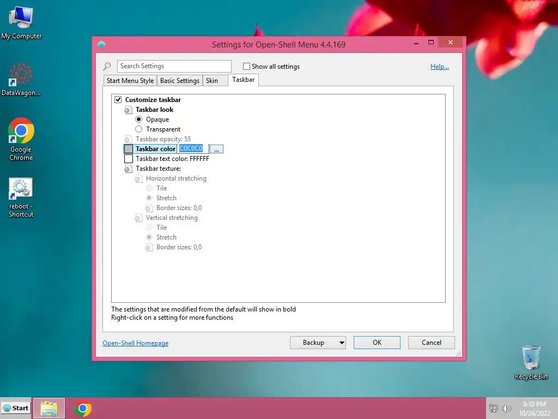Click the C0C0C0 color value field
Image resolution: width=558 pixels, height=419 pixels.
pos(192,148)
